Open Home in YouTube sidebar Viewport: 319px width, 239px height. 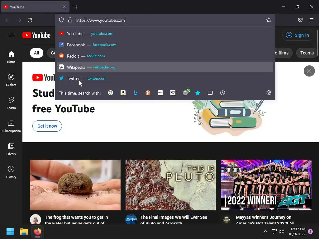[11, 57]
